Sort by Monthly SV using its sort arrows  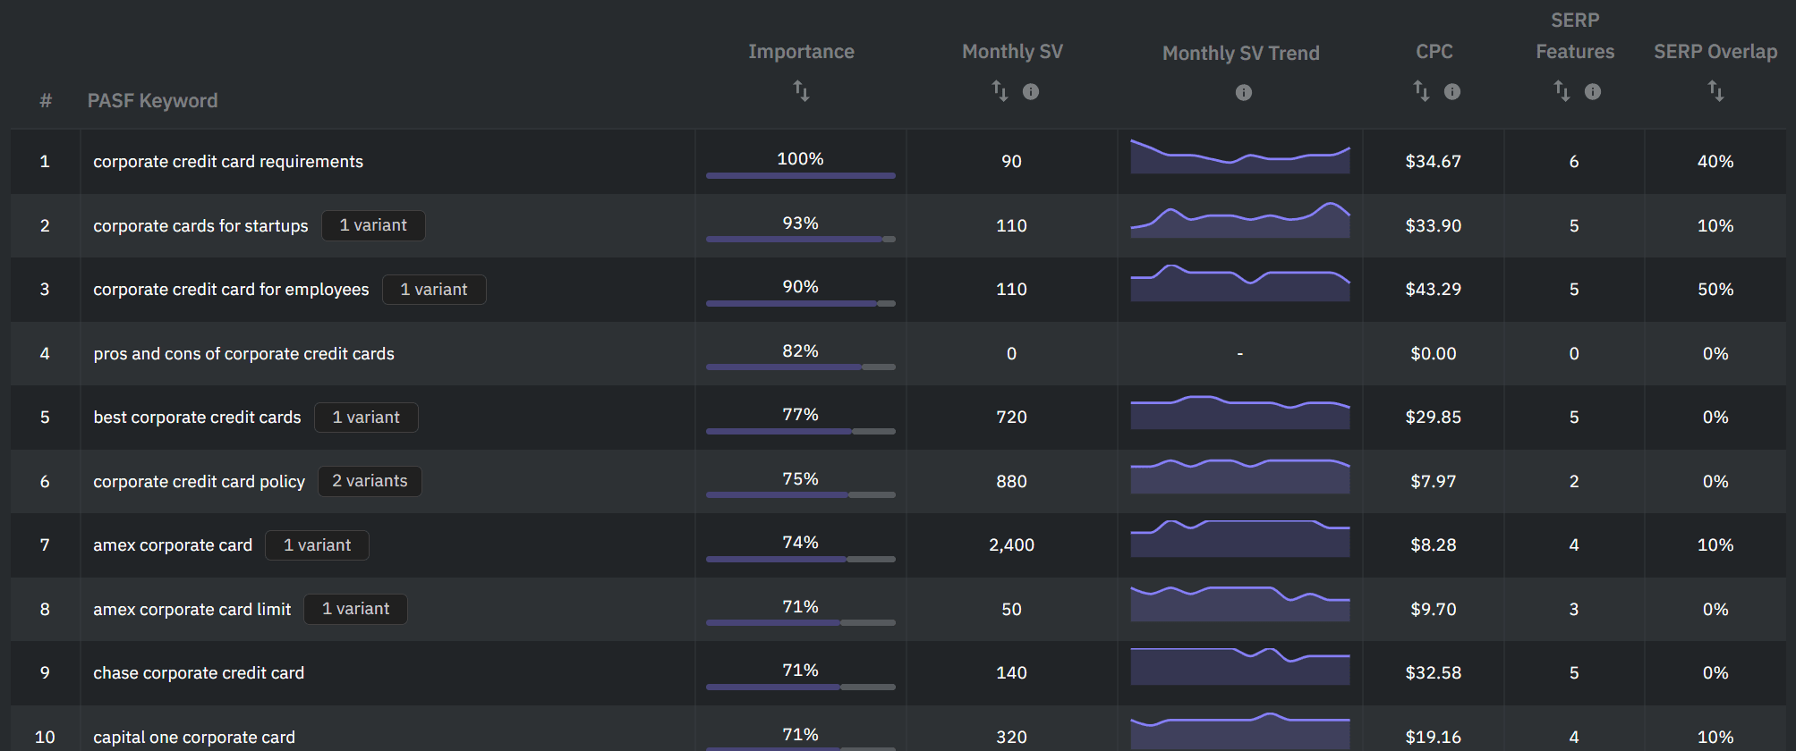[999, 90]
